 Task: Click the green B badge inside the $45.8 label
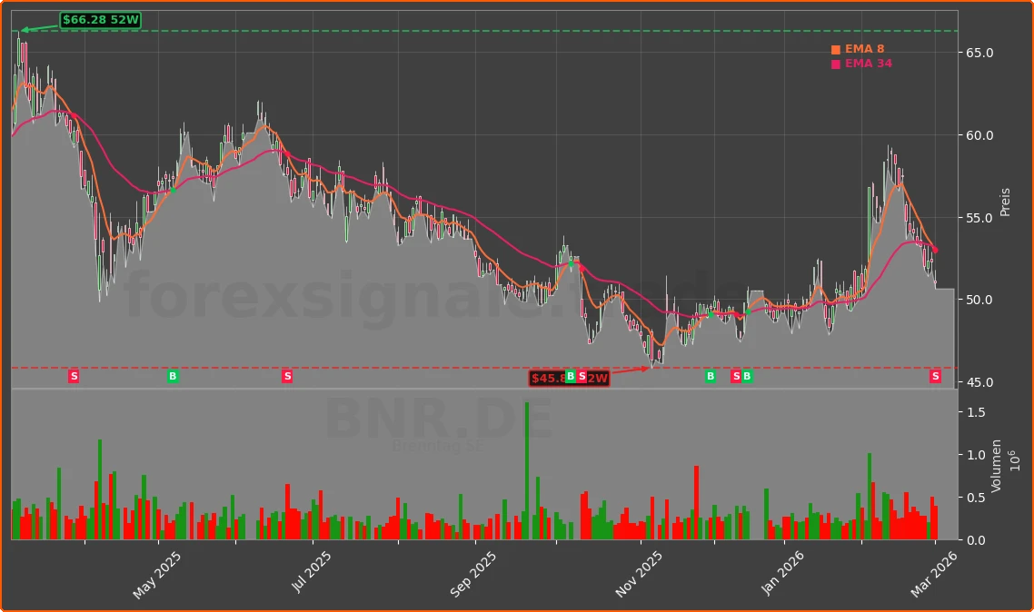571,376
